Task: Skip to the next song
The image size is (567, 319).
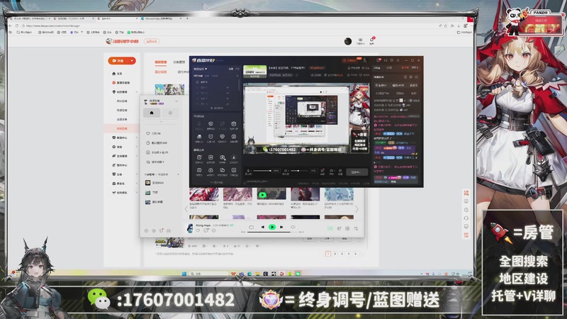Action: click(282, 227)
